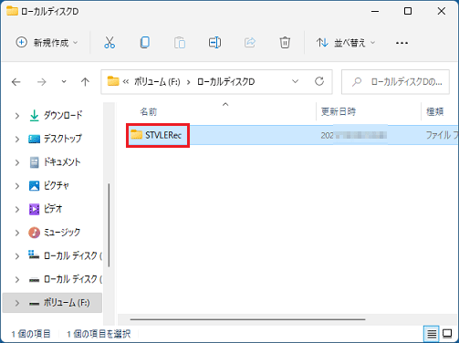Go back with the left arrow
Viewport: 459px width, 343px height.
click(16, 82)
